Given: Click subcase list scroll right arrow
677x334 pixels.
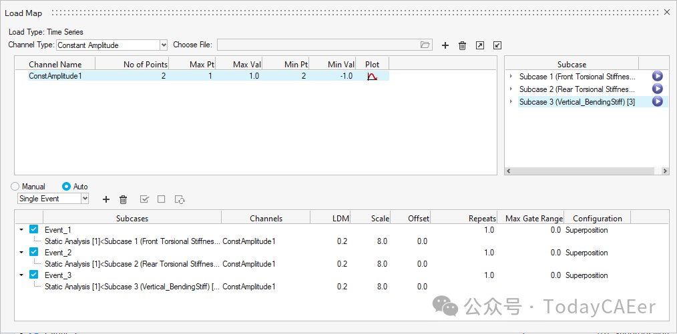Looking at the screenshot, I should [666, 171].
